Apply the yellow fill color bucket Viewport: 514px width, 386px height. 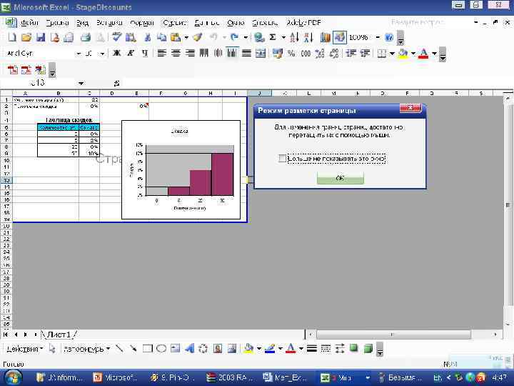click(x=403, y=53)
